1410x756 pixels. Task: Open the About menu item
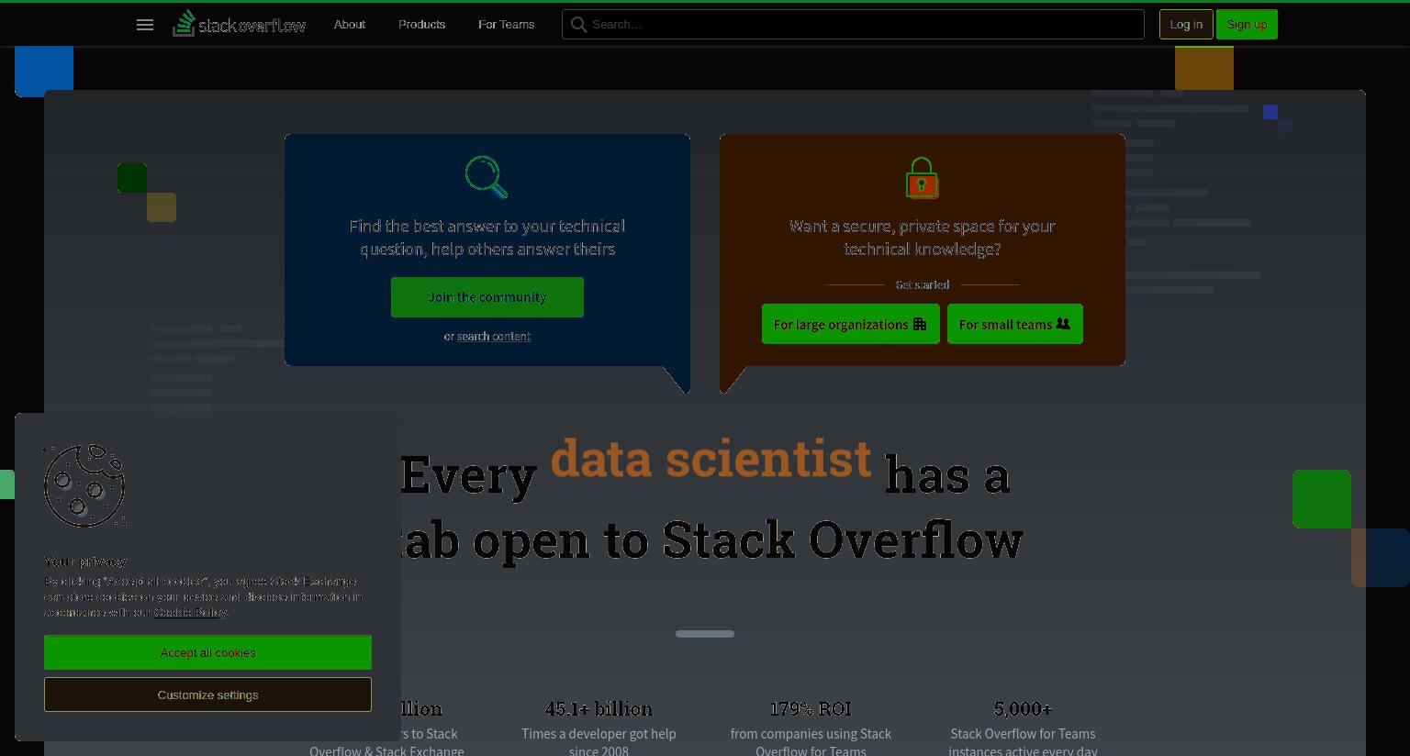pos(349,25)
